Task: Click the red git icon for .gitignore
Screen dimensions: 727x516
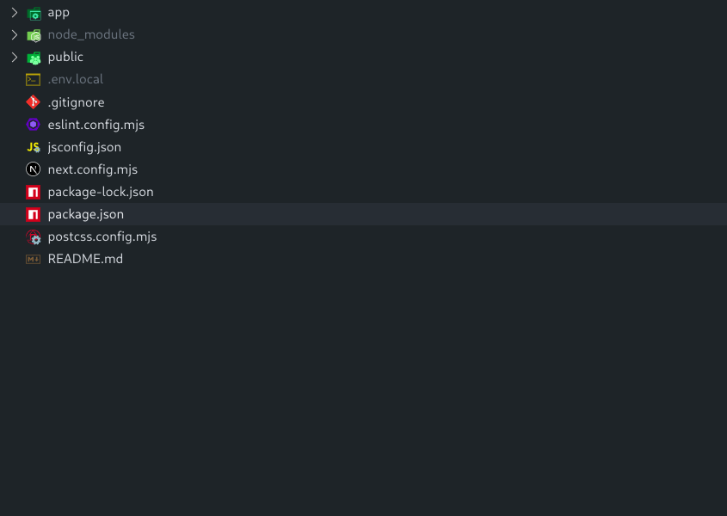Action: (33, 102)
